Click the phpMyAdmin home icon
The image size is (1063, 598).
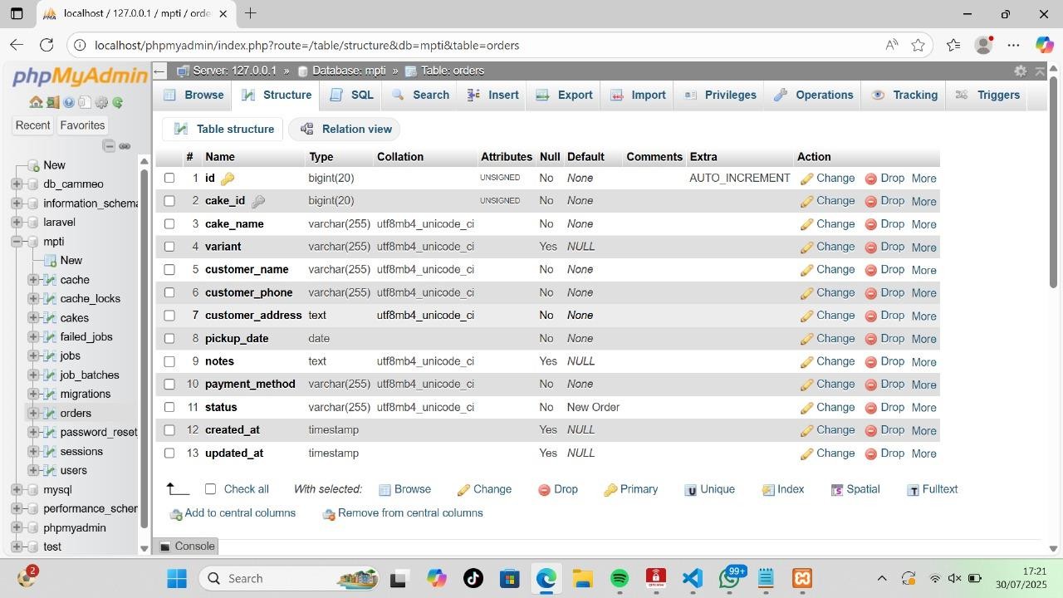[x=36, y=102]
